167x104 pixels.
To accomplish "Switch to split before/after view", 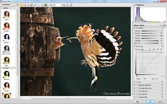I will click(45, 5).
